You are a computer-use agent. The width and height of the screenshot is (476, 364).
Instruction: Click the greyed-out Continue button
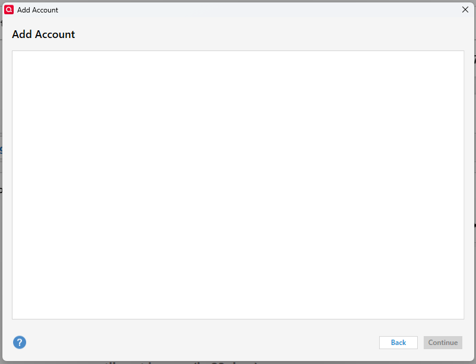(443, 343)
